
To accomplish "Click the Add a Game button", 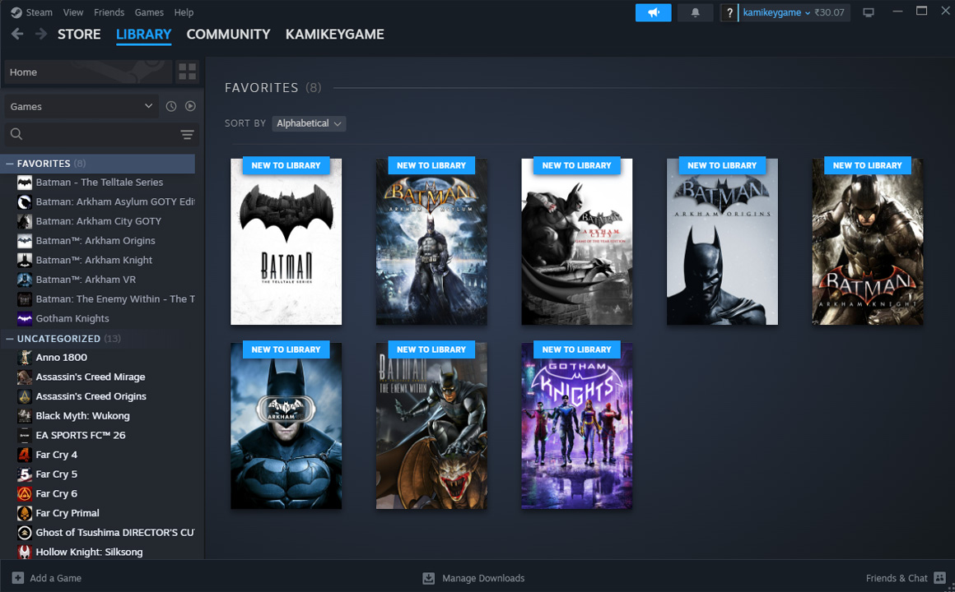I will pyautogui.click(x=46, y=578).
